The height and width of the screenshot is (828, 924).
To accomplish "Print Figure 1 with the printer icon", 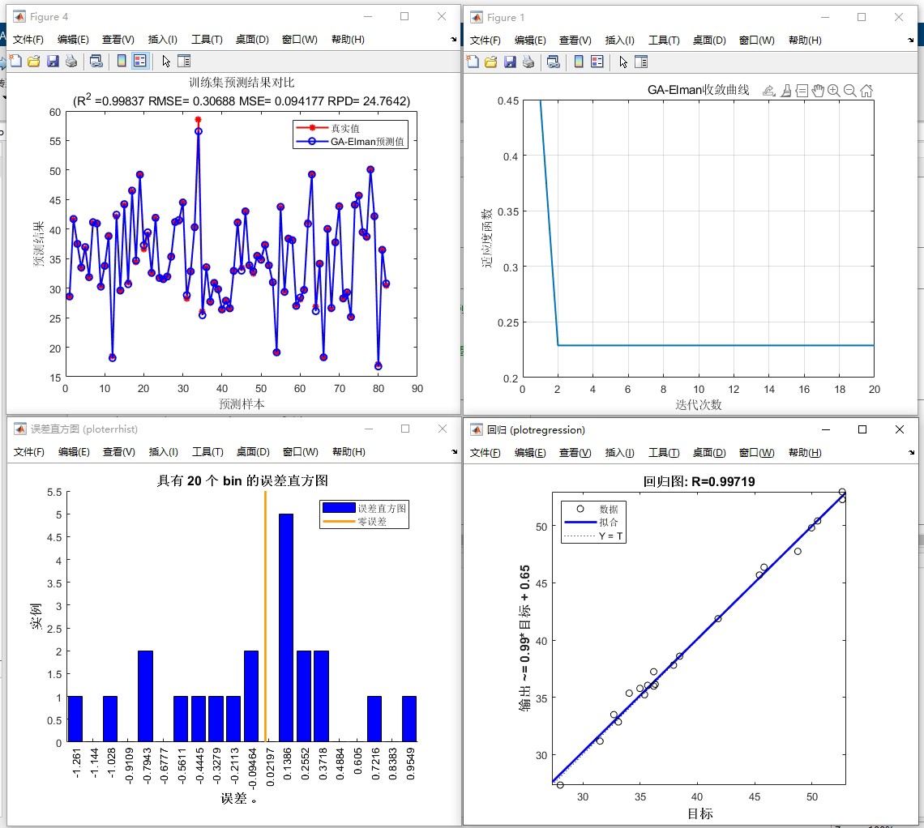I will click(x=528, y=62).
